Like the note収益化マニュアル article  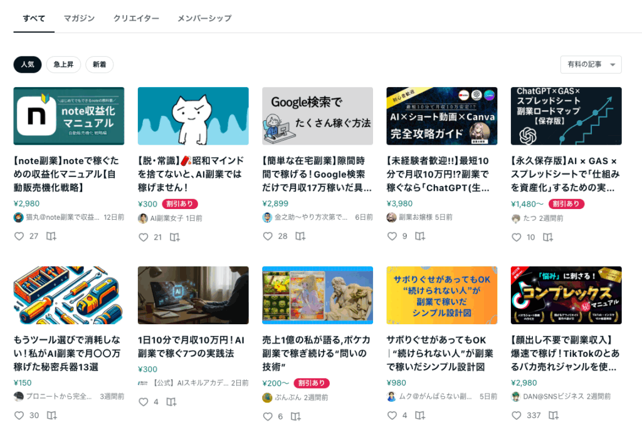pyautogui.click(x=19, y=237)
